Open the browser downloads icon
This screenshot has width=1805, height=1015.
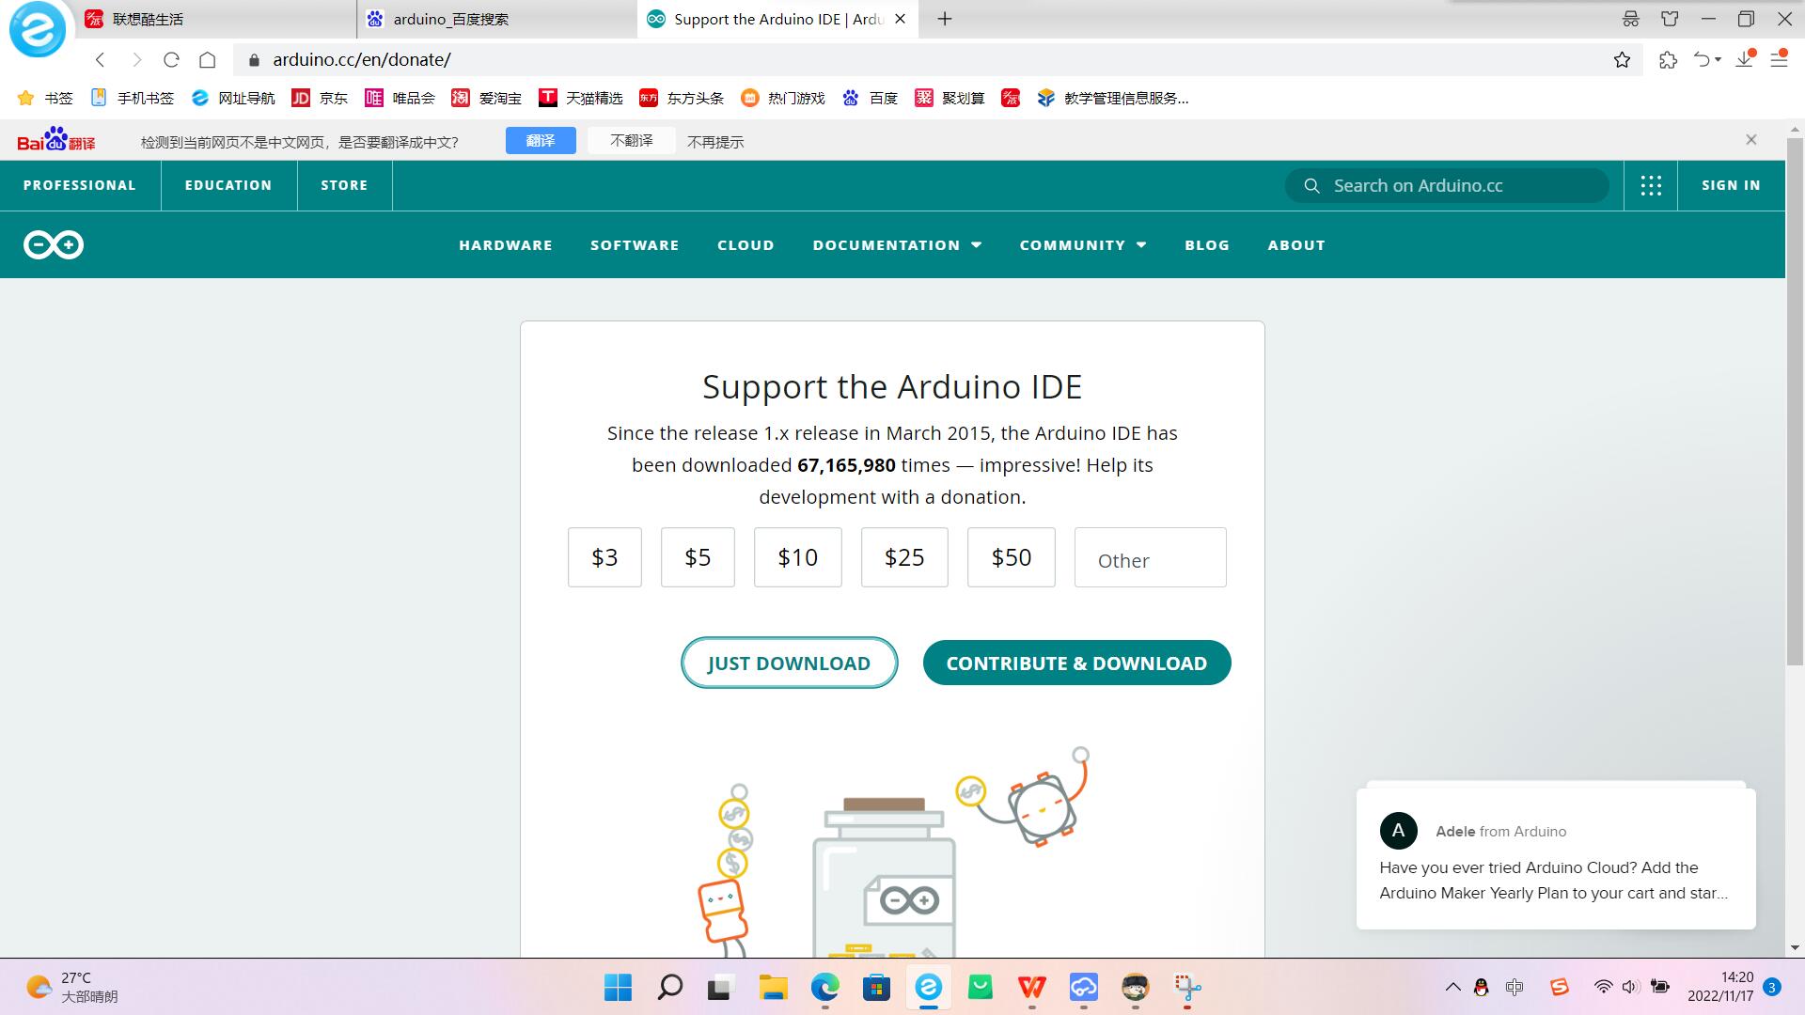pyautogui.click(x=1744, y=60)
